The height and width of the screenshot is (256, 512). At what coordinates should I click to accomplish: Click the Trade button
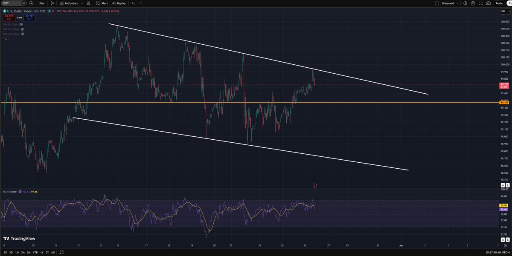pyautogui.click(x=498, y=3)
